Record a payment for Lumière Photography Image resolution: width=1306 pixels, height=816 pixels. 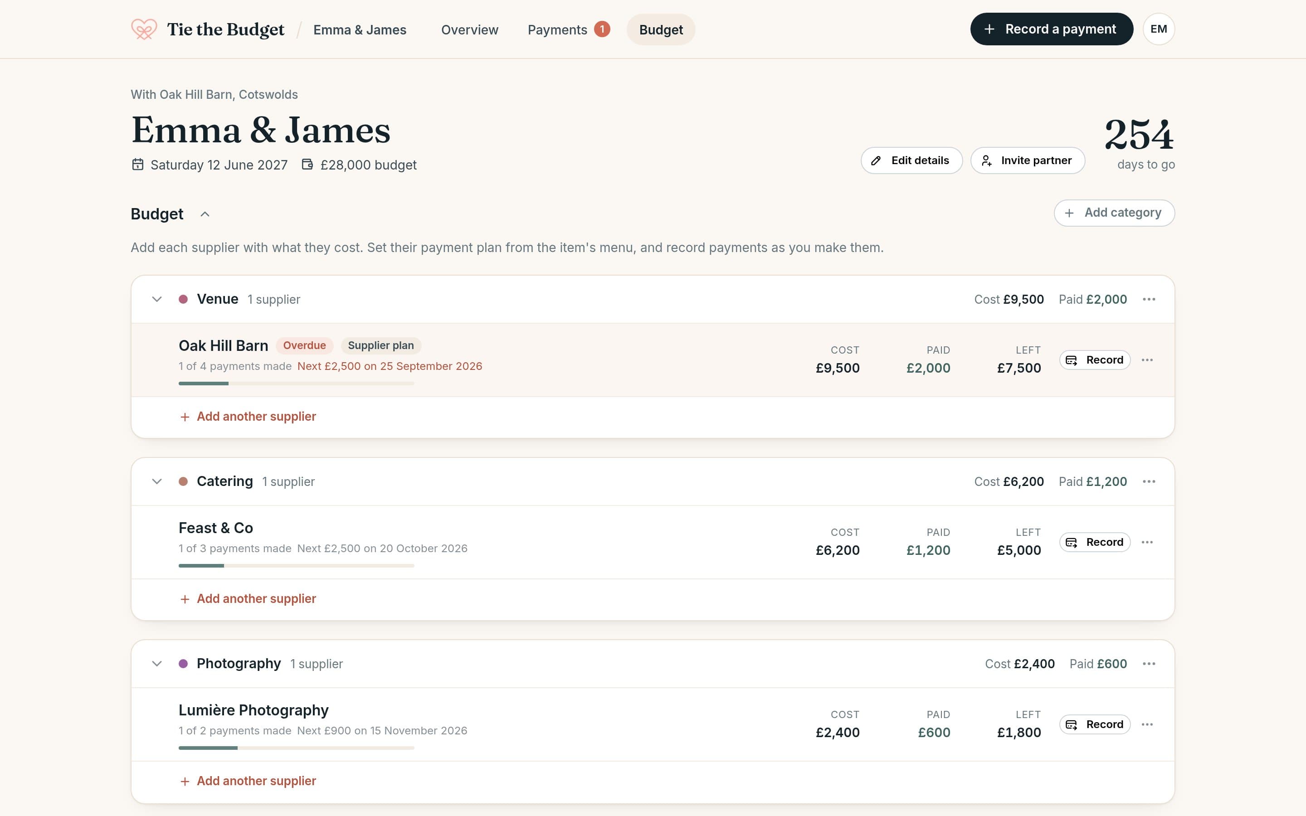coord(1094,725)
